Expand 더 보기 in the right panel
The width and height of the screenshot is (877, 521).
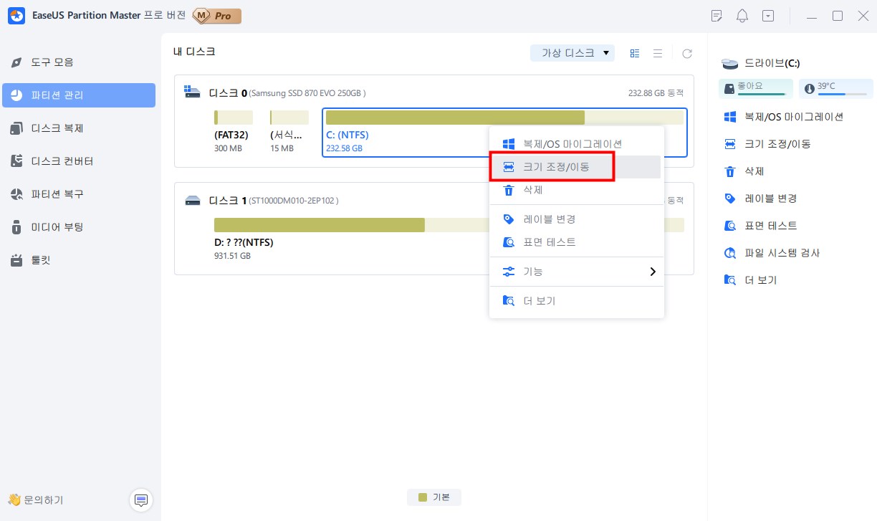pos(759,280)
